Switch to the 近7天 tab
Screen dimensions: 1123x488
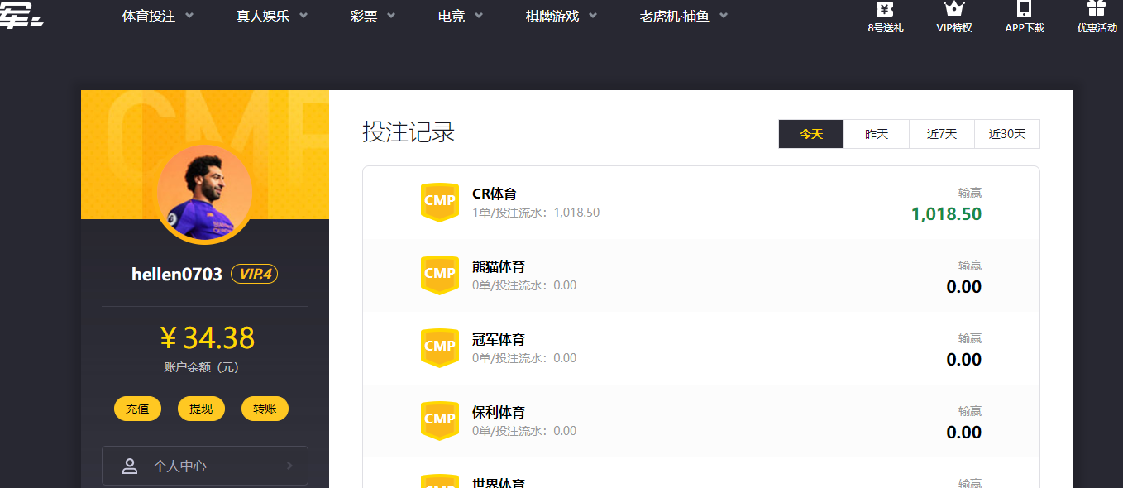click(x=942, y=134)
